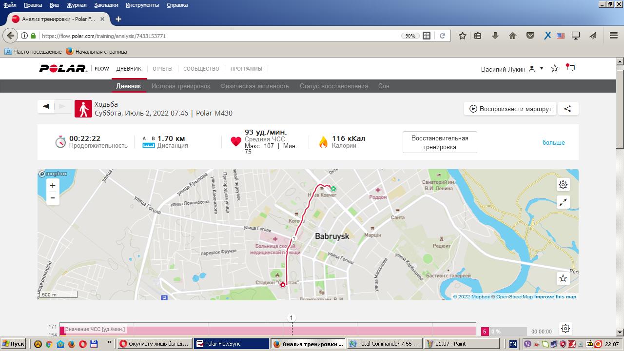Click the URL address bar
The image size is (624, 351).
[219, 36]
